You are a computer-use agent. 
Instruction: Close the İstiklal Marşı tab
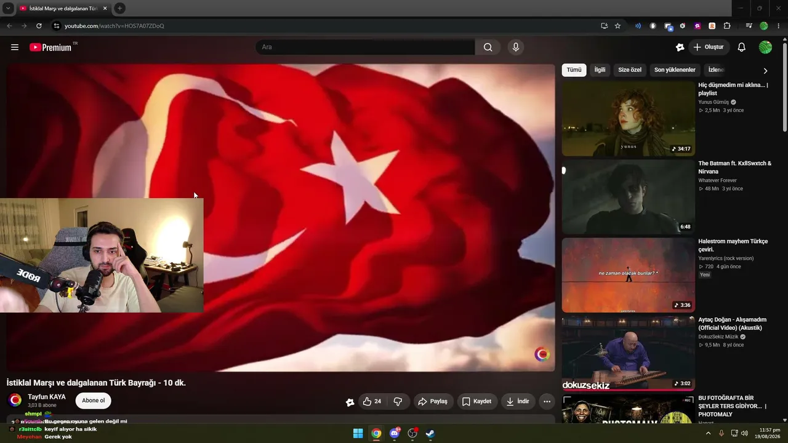[105, 9]
